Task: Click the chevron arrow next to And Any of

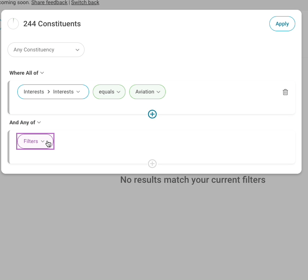Action: coord(39,122)
